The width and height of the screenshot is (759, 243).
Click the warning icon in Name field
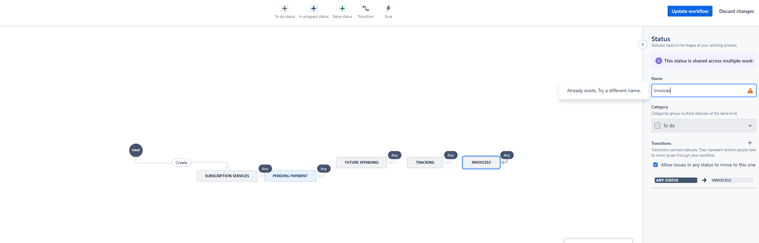(750, 90)
